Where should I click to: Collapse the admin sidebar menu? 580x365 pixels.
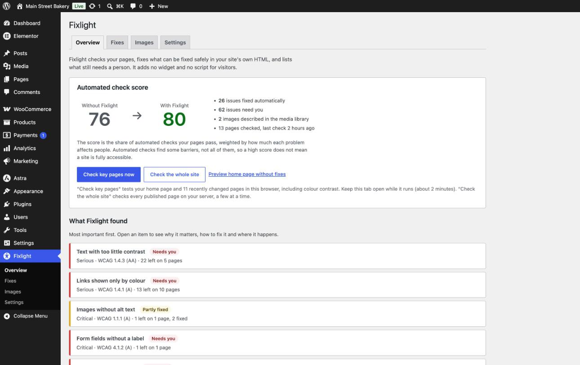click(x=30, y=316)
